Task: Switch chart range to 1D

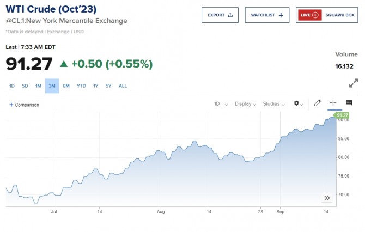Action: click(12, 86)
